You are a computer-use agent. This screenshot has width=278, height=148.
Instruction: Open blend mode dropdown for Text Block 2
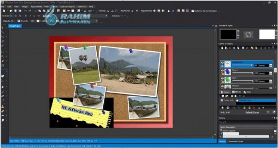point(271,65)
